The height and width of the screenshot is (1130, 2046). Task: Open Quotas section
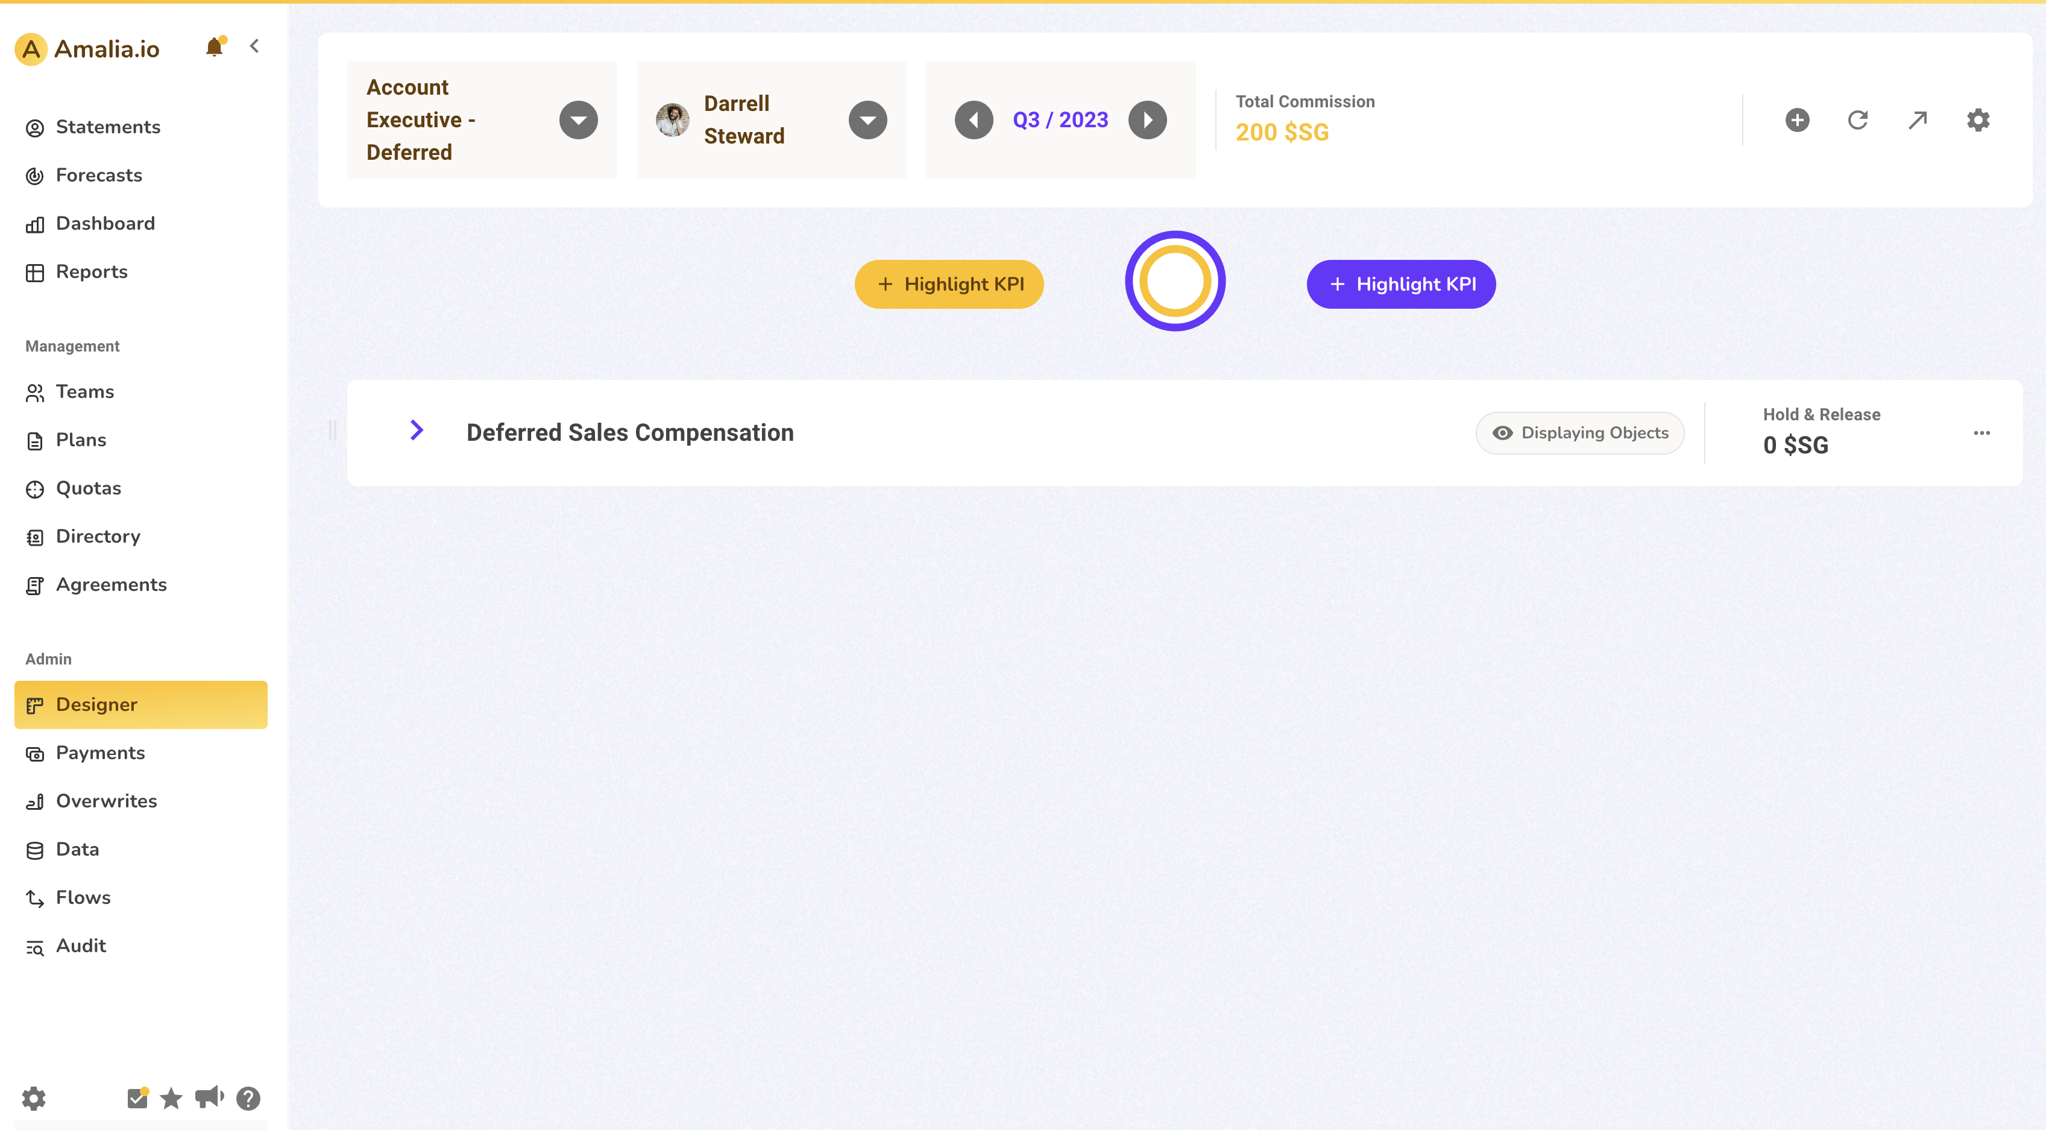coord(140,488)
